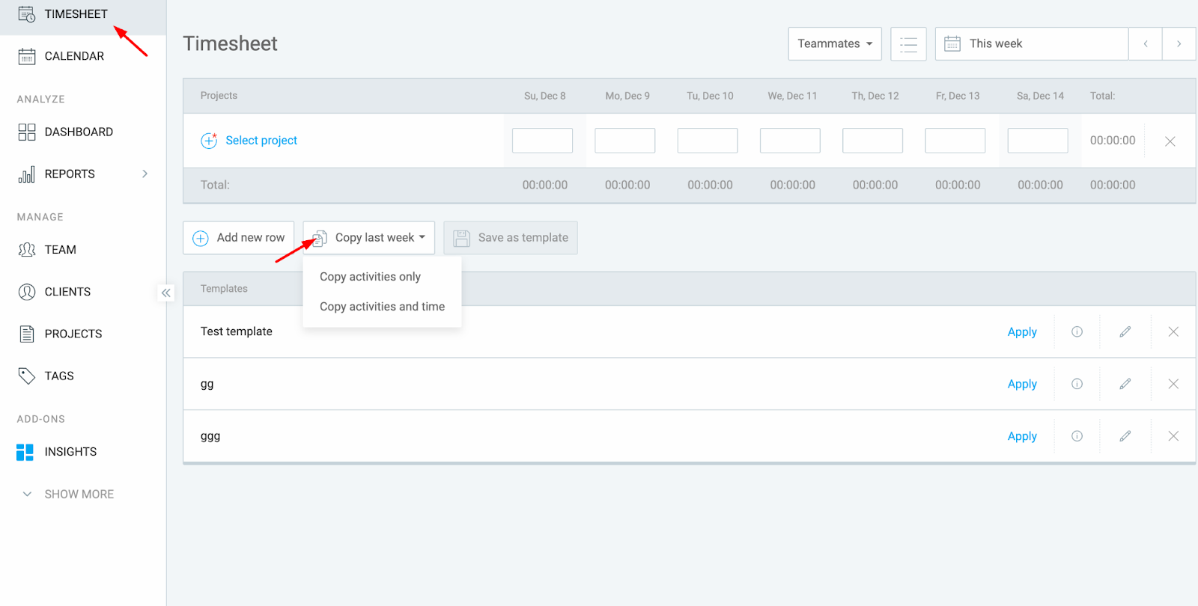This screenshot has height=606, width=1198.
Task: Edit gg template with pencil icon
Action: 1125,384
